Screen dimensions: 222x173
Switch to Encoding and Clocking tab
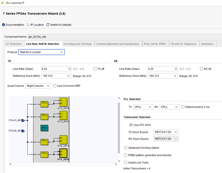coord(78,44)
